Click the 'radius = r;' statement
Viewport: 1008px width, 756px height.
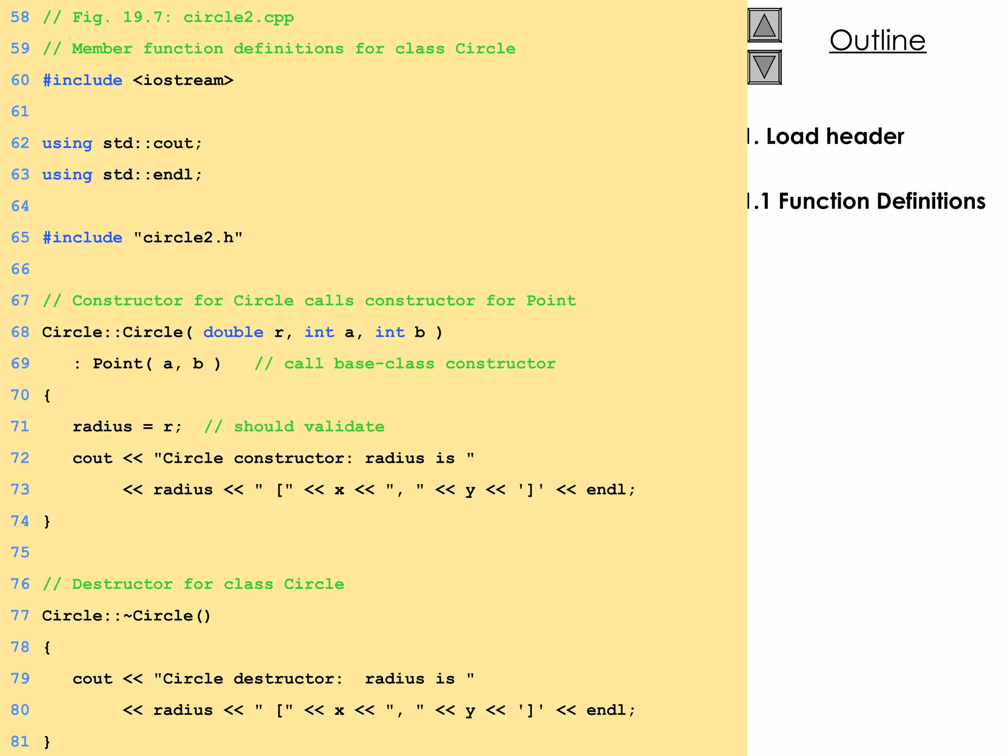[127, 427]
